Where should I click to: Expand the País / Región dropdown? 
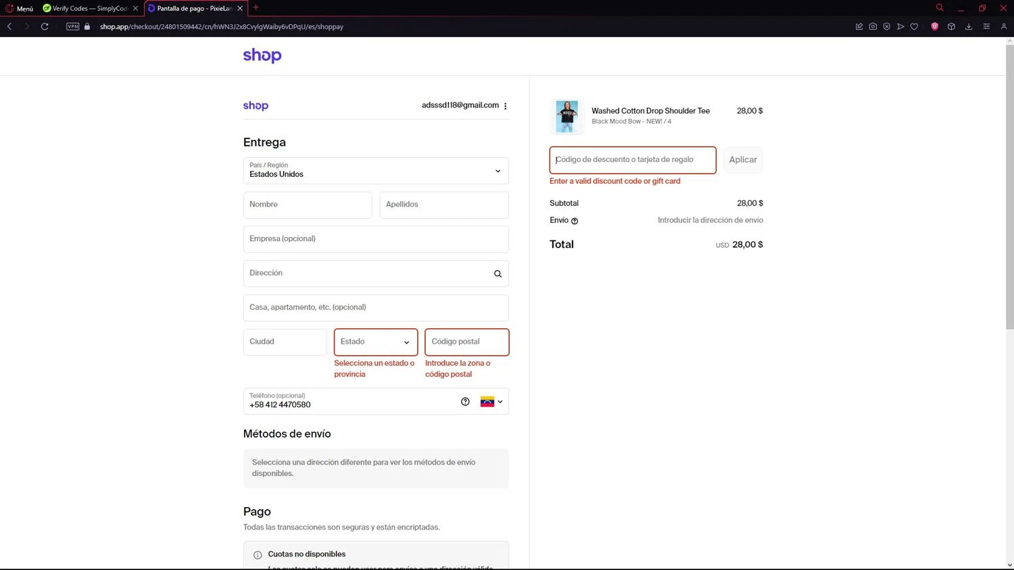376,171
